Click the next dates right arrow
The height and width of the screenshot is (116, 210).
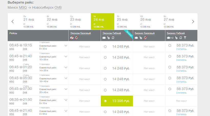click(193, 22)
